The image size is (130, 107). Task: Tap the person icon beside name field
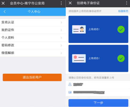[x=70, y=84]
